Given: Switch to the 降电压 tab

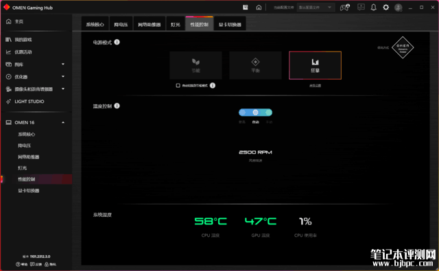Looking at the screenshot, I should click(x=121, y=25).
